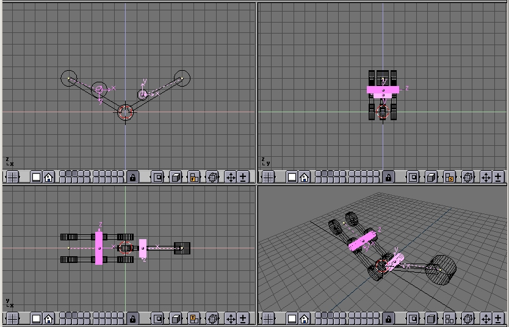Toggle the layer lock in bottom-right viewport header

[x=388, y=318]
